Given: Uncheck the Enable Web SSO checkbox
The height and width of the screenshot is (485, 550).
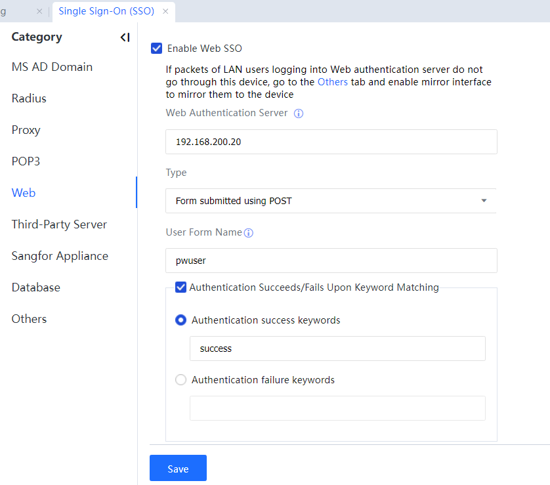Looking at the screenshot, I should pyautogui.click(x=157, y=48).
